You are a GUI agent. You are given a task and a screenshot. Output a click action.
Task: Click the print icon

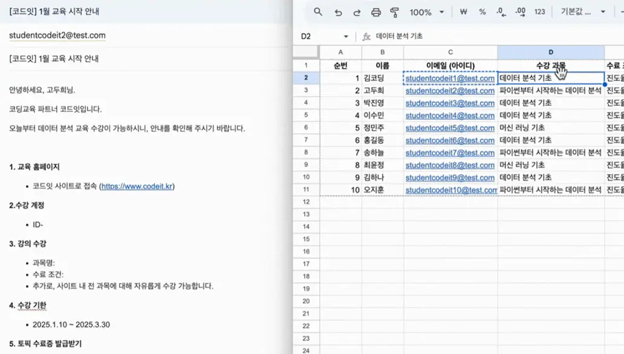coord(376,12)
